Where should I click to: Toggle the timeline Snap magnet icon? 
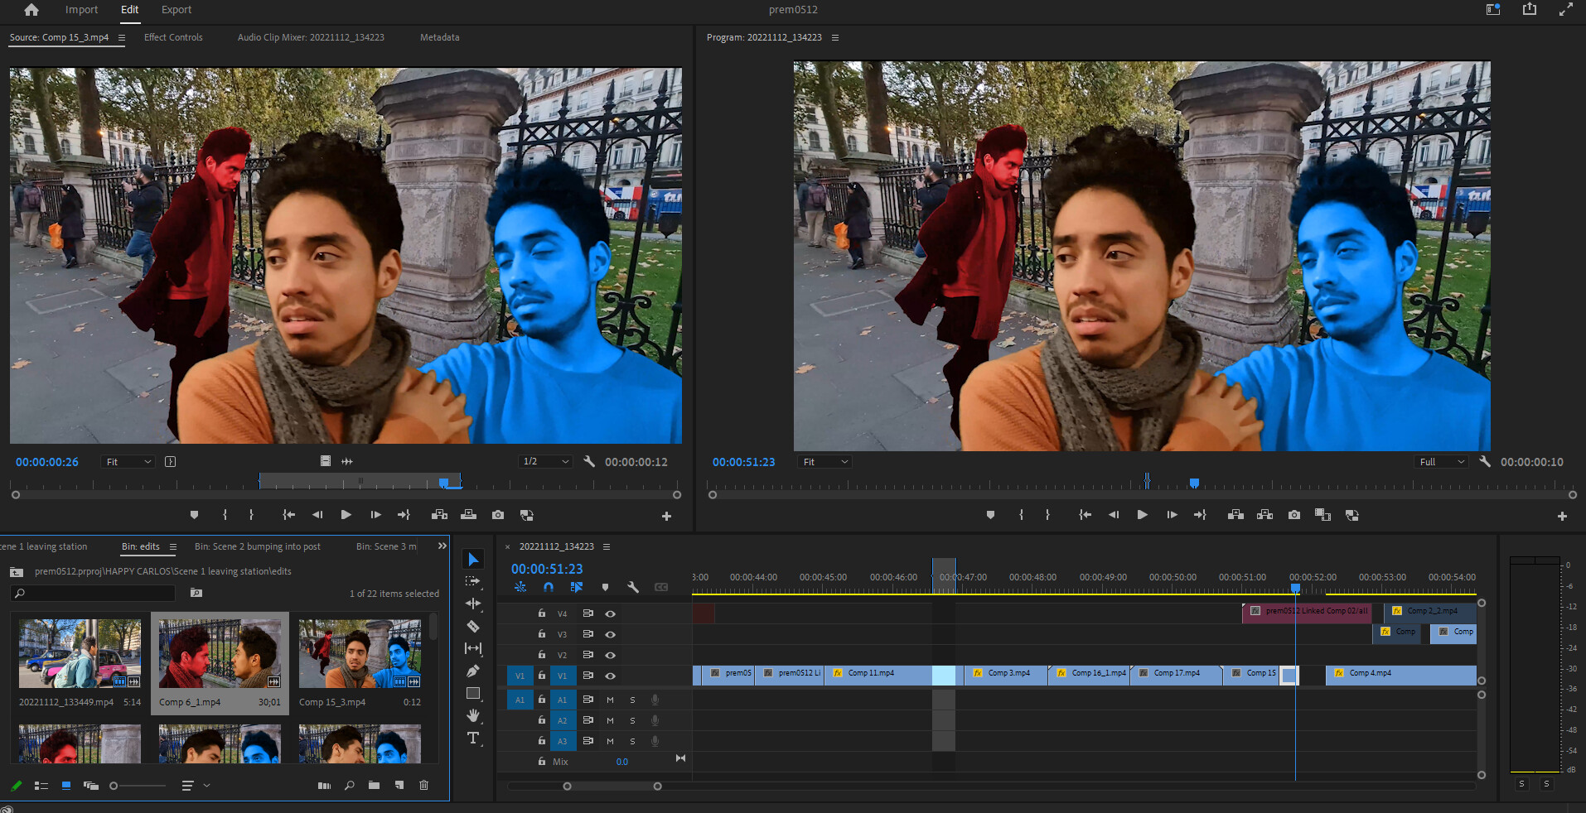point(548,587)
